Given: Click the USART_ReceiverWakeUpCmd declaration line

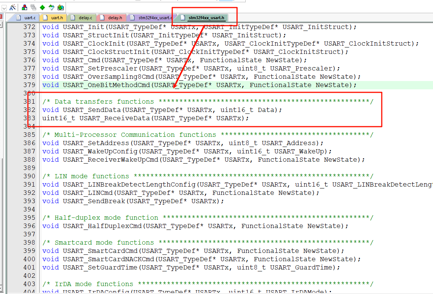Looking at the screenshot, I should point(203,160).
